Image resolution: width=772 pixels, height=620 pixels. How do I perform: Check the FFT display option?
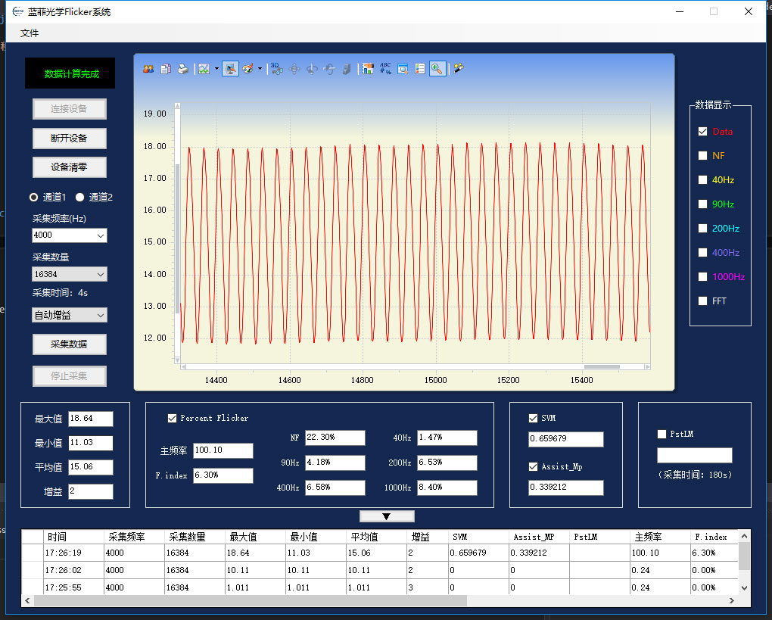tap(703, 301)
